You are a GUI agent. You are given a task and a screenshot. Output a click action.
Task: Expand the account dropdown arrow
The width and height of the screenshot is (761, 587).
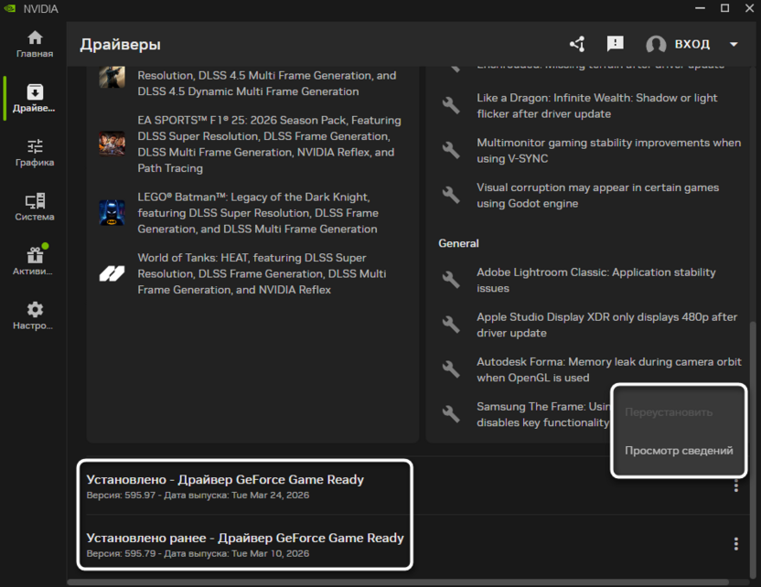pos(734,44)
